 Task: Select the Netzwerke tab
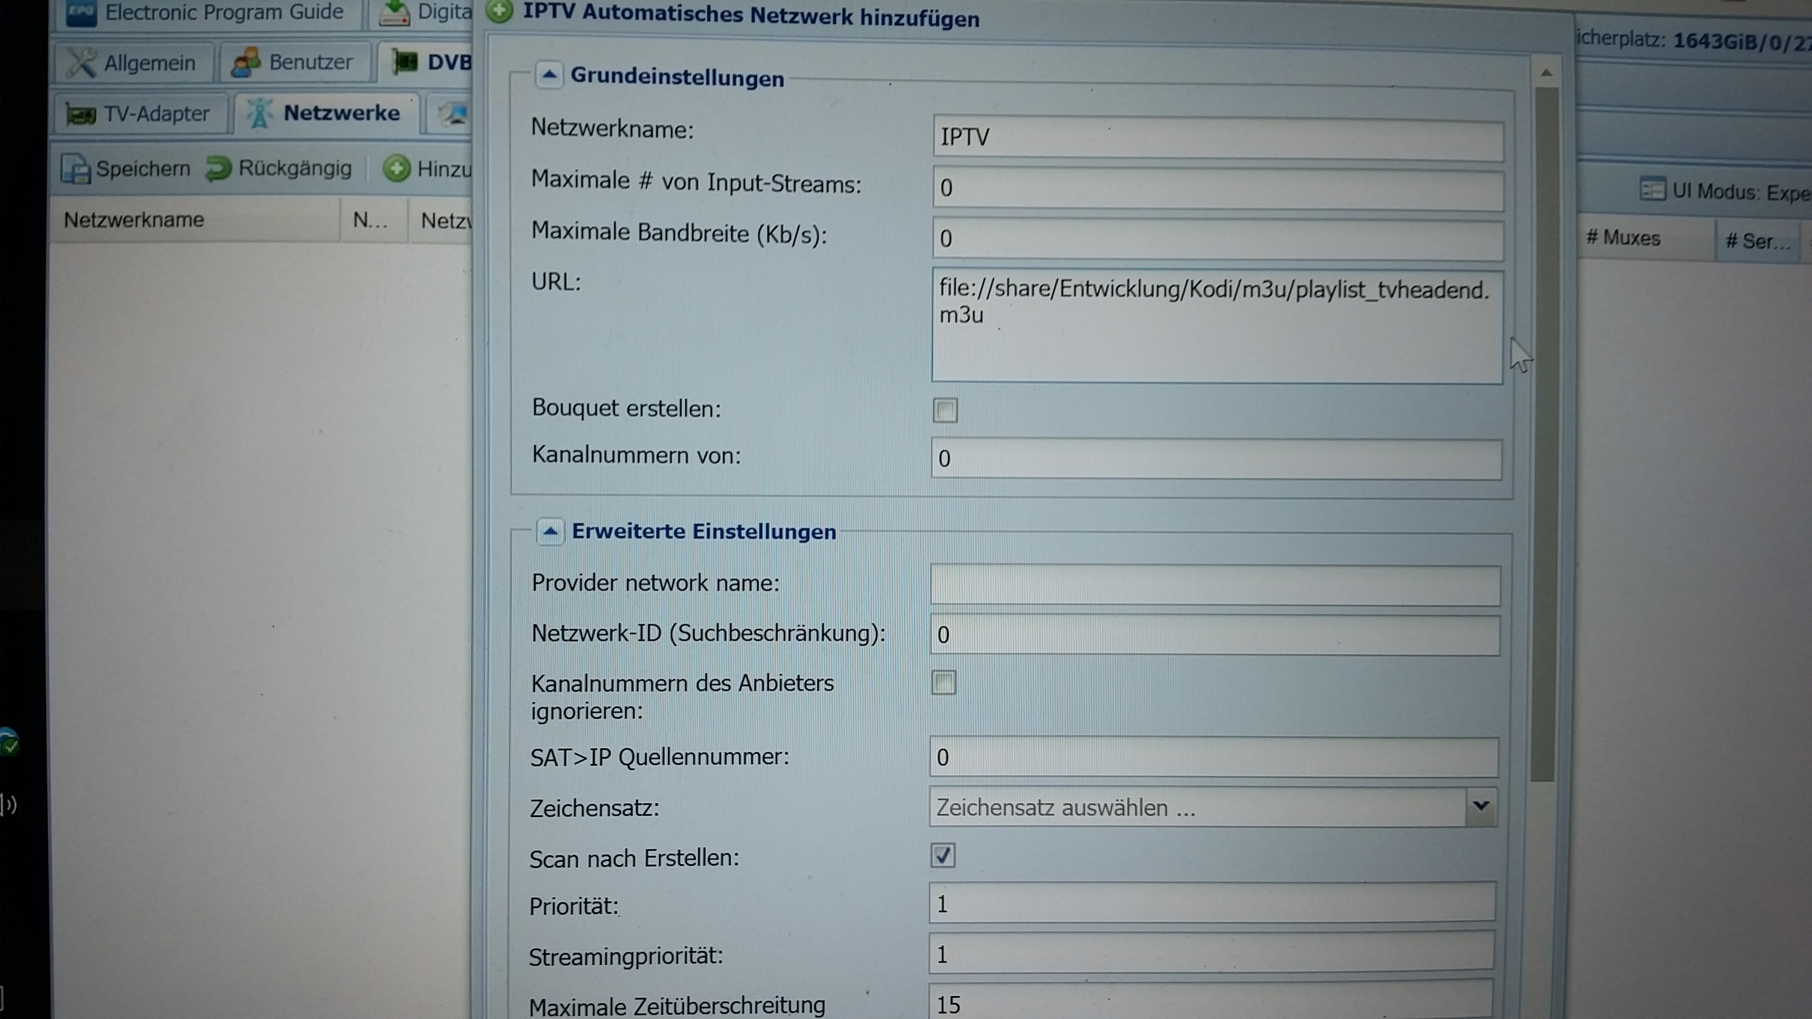(x=326, y=113)
